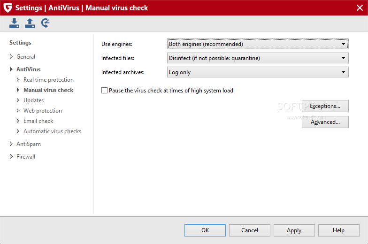Viewport: 368px width, 244px height.
Task: Click the save settings (upload) toolbar icon
Action: click(30, 23)
